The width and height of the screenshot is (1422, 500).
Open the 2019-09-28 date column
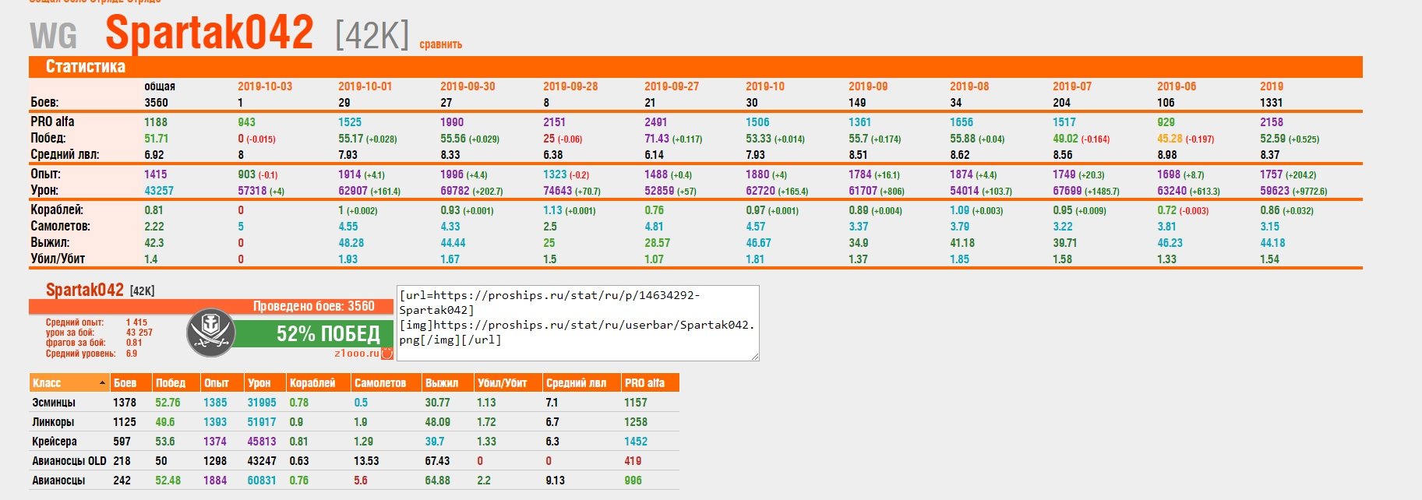(570, 86)
